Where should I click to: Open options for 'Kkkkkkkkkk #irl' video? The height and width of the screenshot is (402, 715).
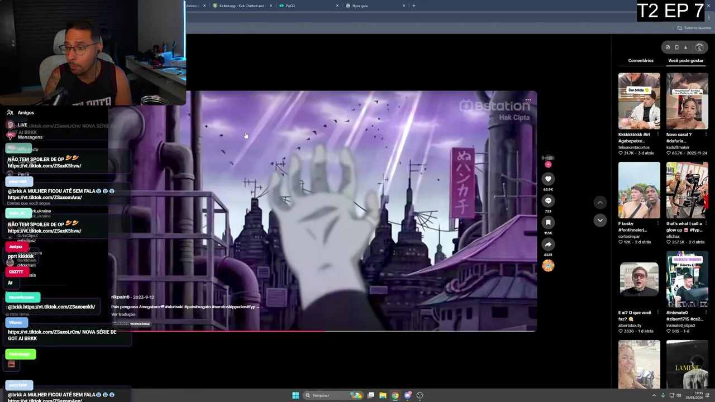pyautogui.click(x=658, y=135)
